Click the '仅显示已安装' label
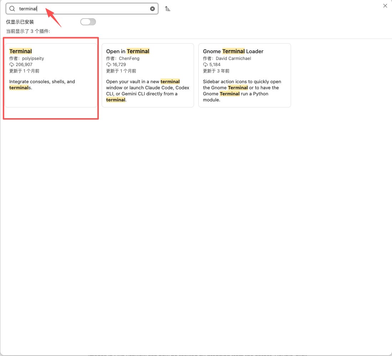Image resolution: width=392 pixels, height=356 pixels. (x=20, y=22)
